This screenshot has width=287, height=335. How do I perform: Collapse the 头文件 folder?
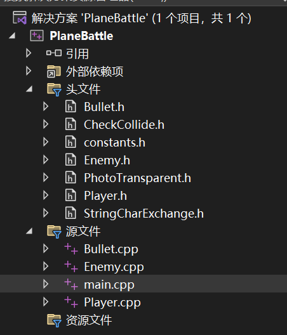tap(29, 89)
